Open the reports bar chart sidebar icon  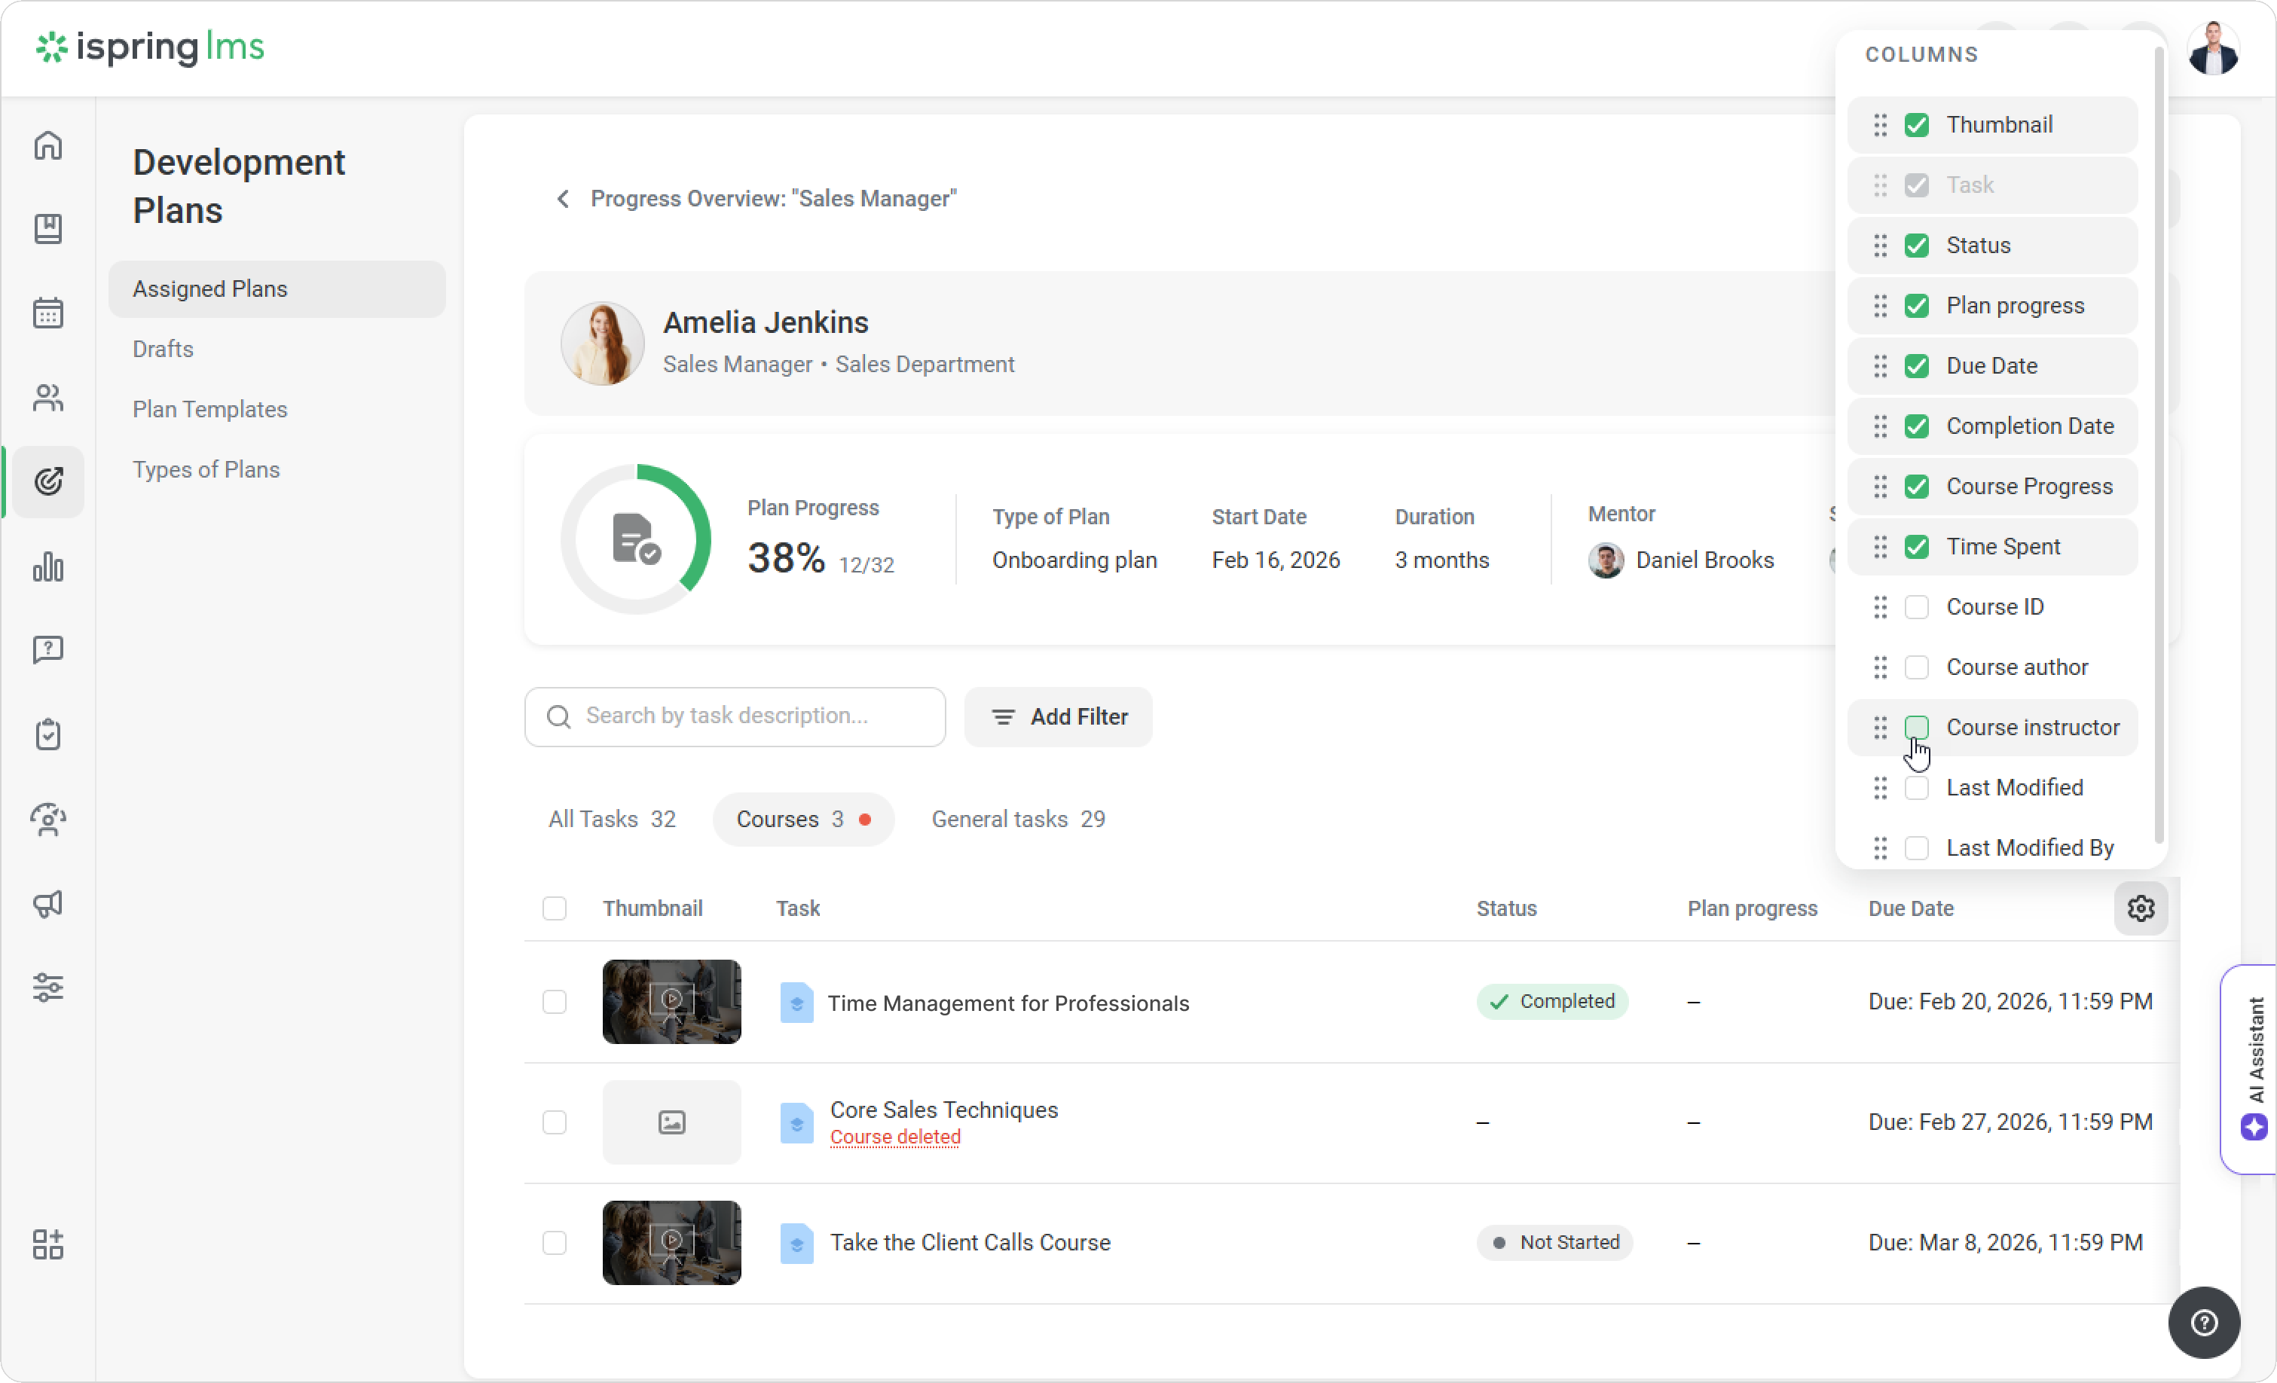point(48,566)
